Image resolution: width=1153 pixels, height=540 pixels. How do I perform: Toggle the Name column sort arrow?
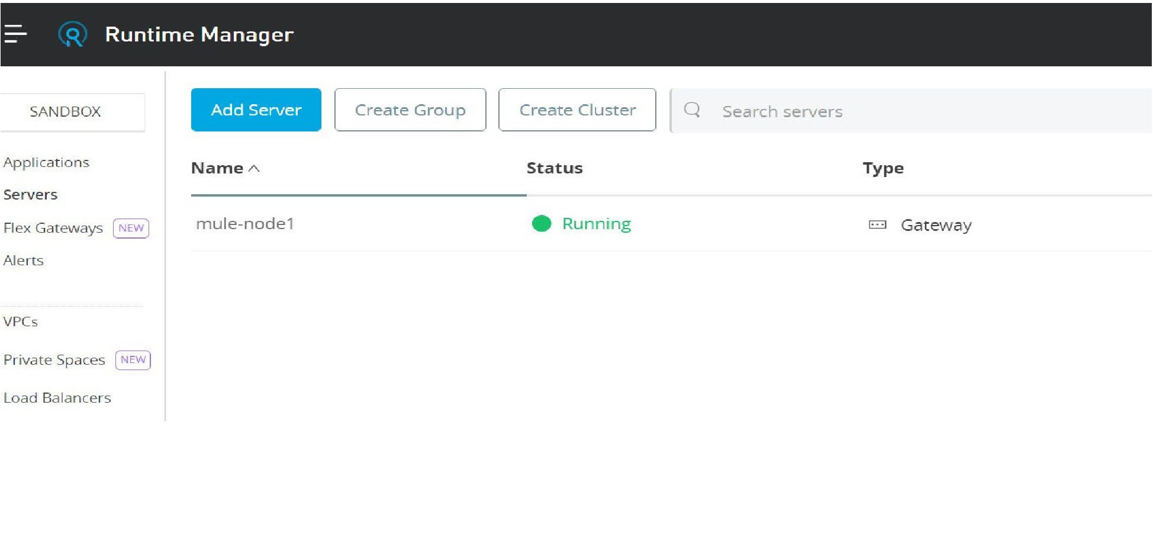[x=255, y=169]
